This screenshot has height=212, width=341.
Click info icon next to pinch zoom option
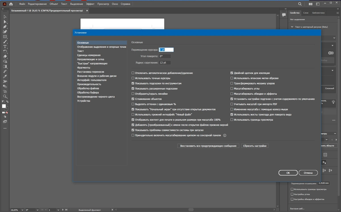pos(224,135)
